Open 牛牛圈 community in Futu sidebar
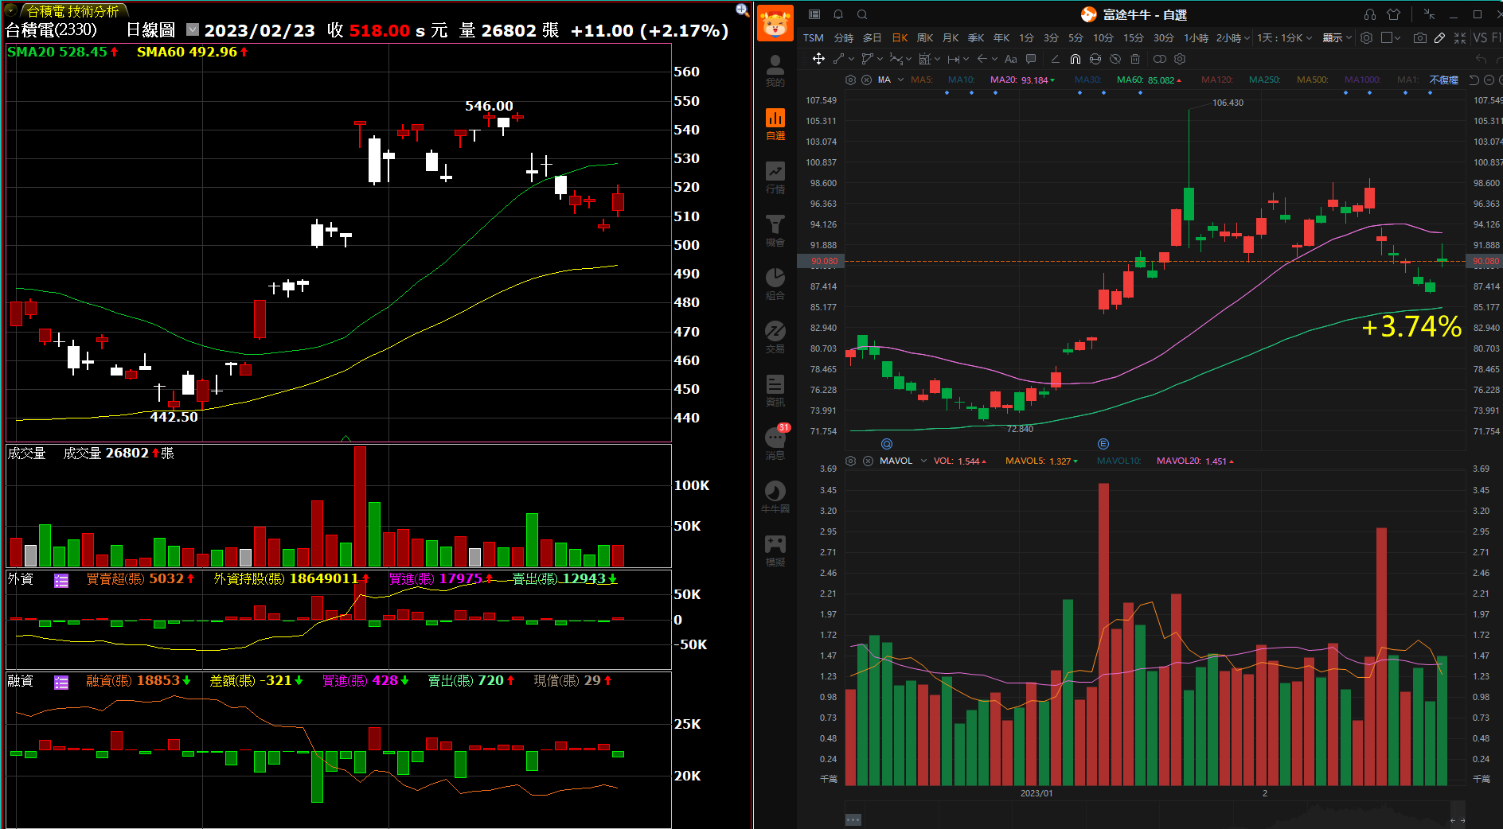The width and height of the screenshot is (1503, 829). click(775, 496)
